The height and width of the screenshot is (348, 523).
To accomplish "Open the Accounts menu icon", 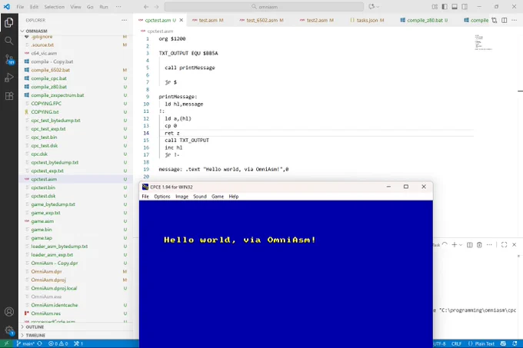I will tap(9, 312).
